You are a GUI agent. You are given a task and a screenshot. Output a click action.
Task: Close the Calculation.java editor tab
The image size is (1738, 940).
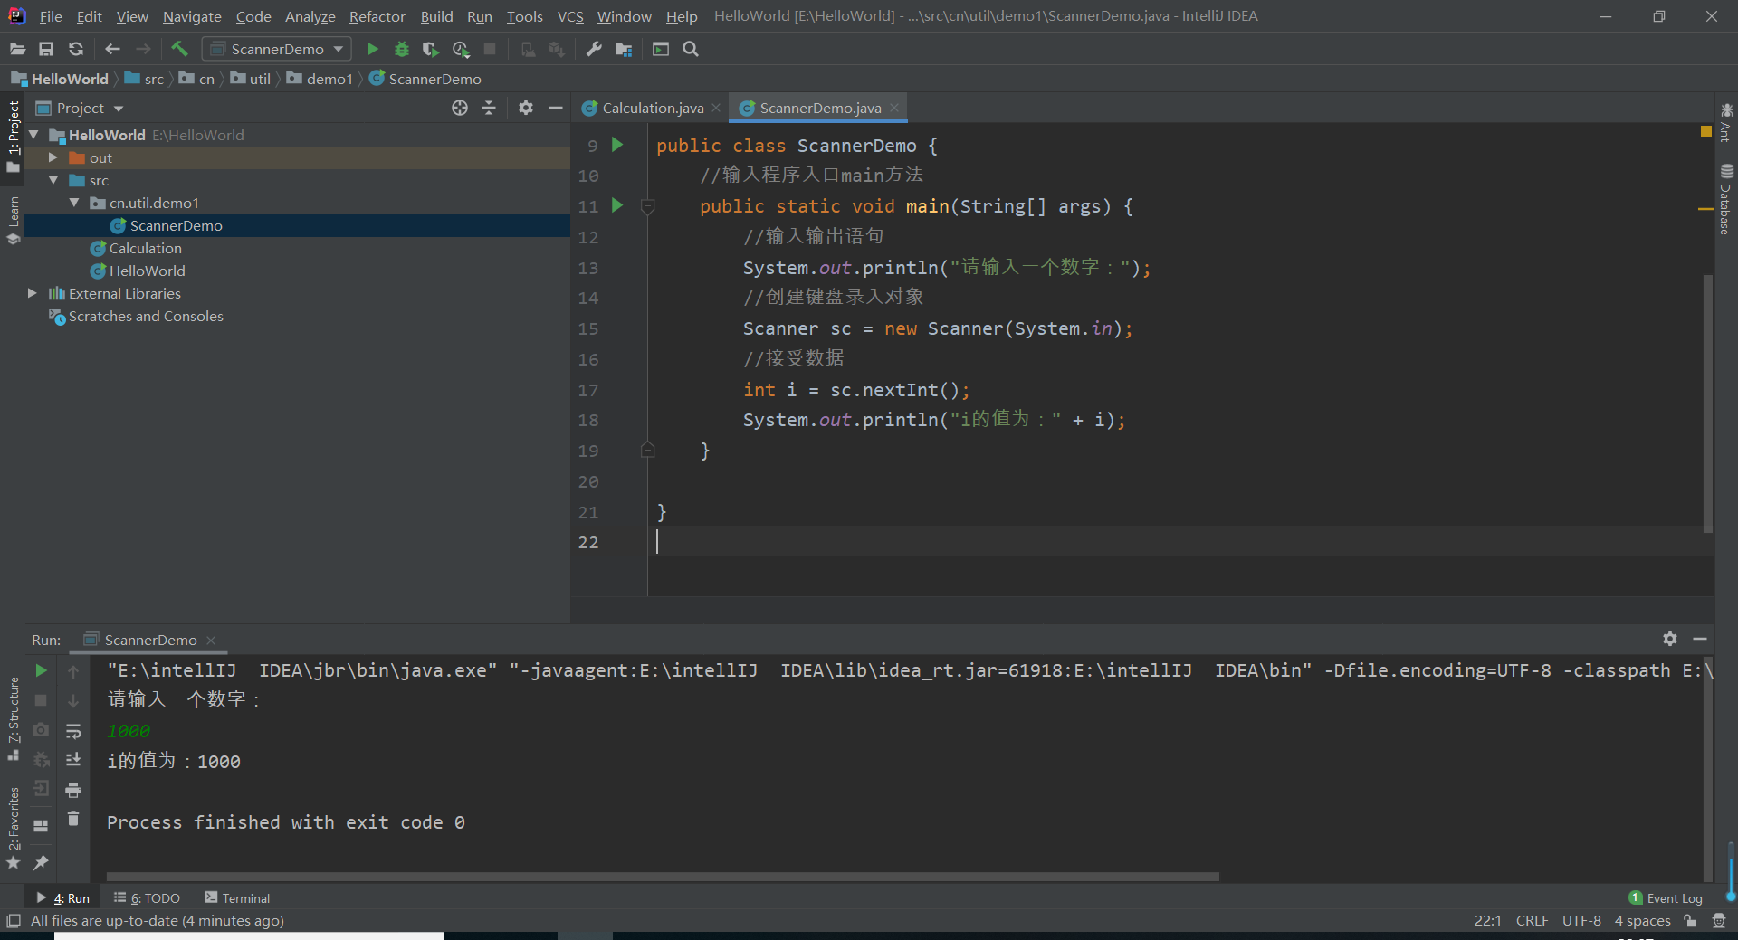[x=716, y=108]
